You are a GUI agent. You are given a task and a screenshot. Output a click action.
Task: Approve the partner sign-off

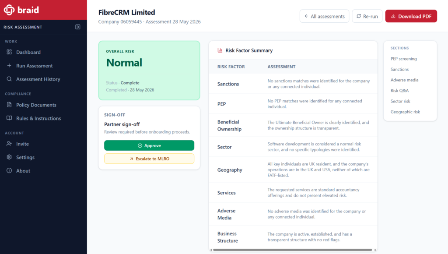pyautogui.click(x=149, y=145)
